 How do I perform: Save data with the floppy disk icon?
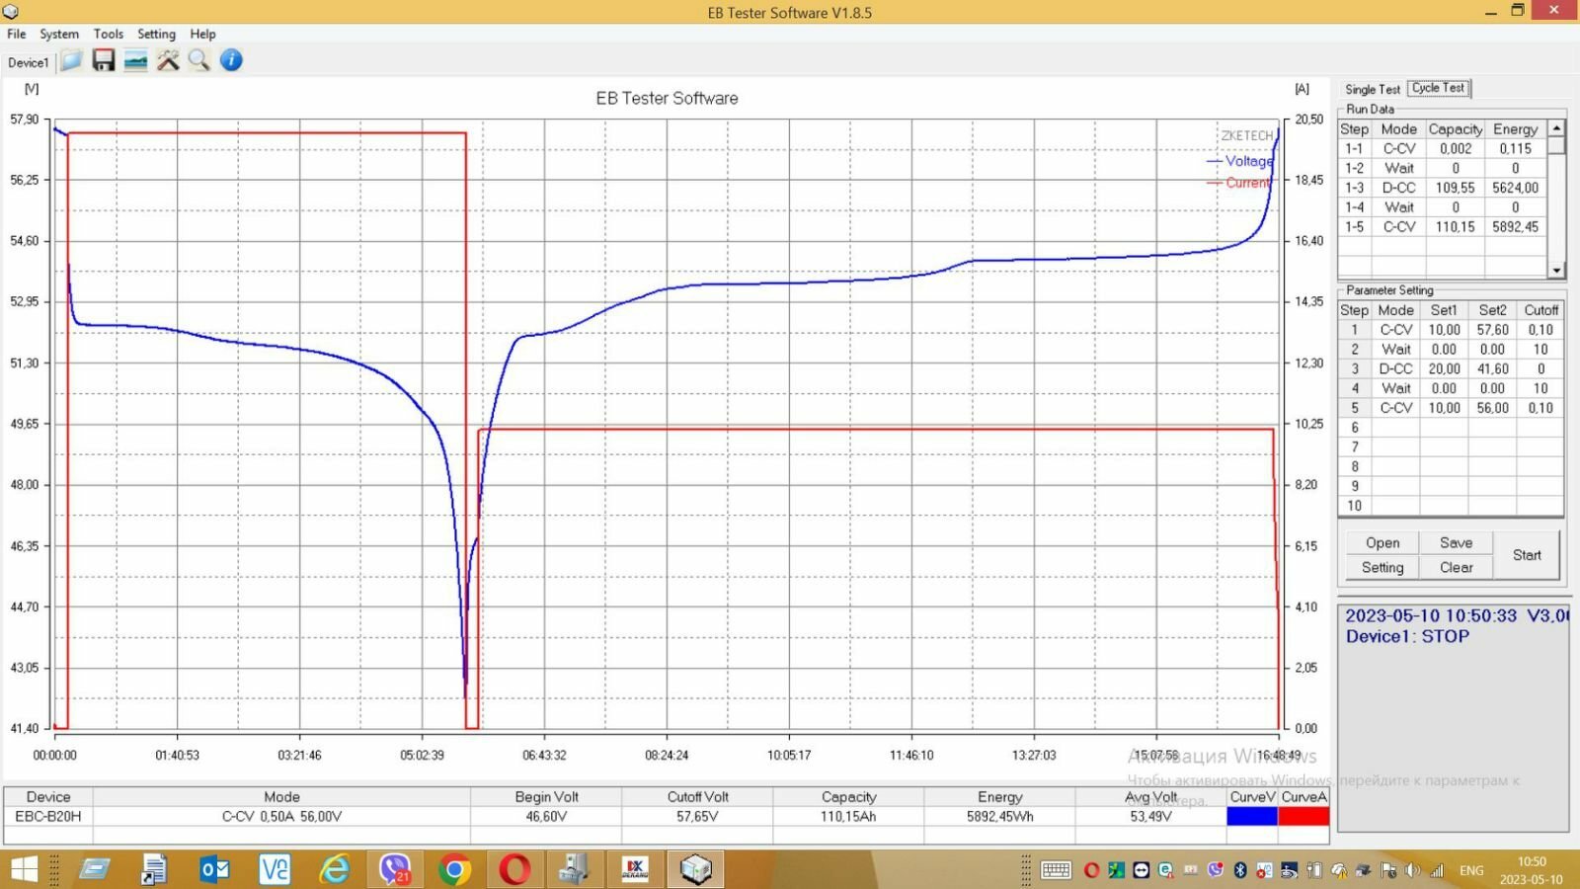104,61
